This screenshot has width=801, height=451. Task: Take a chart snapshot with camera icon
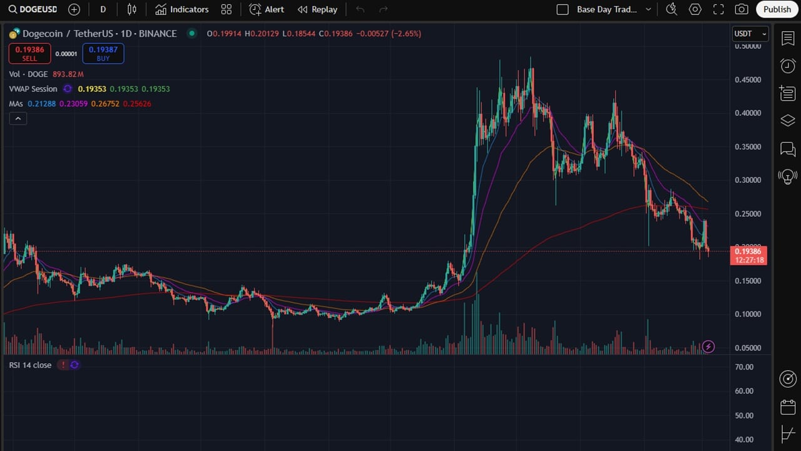click(x=742, y=9)
